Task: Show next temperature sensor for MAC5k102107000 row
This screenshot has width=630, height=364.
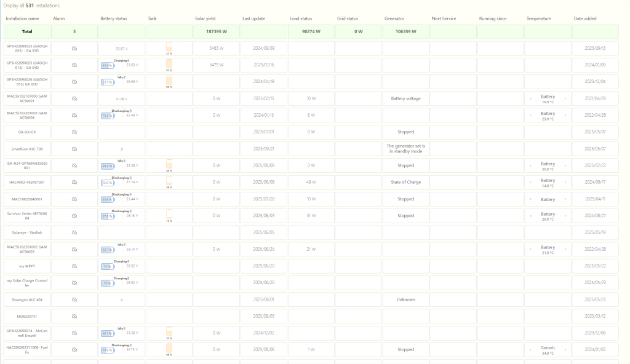Action: pyautogui.click(x=565, y=98)
